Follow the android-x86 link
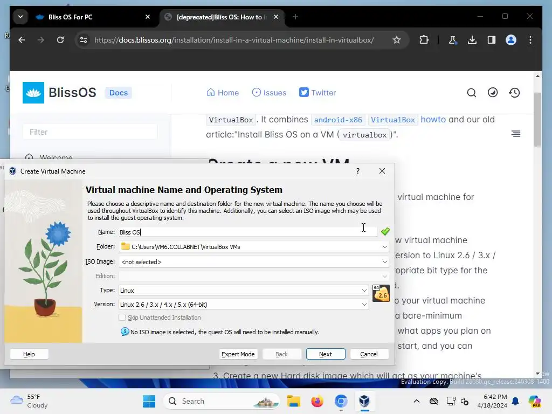Image resolution: width=552 pixels, height=414 pixels. (338, 120)
